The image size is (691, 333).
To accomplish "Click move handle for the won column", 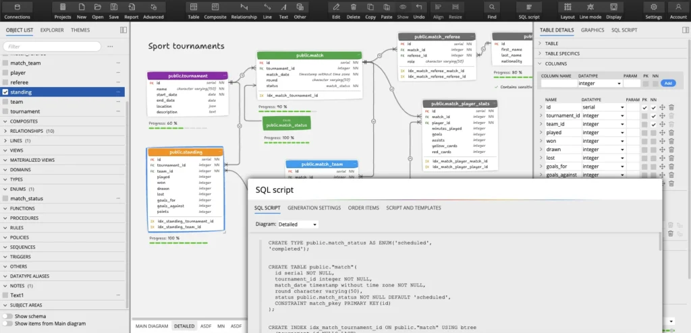I will click(662, 141).
